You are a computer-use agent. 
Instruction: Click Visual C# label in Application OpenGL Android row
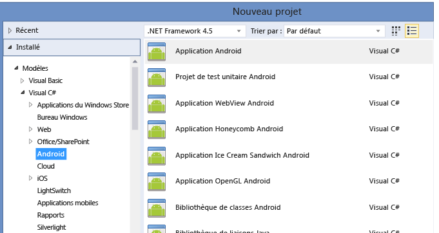point(384,181)
